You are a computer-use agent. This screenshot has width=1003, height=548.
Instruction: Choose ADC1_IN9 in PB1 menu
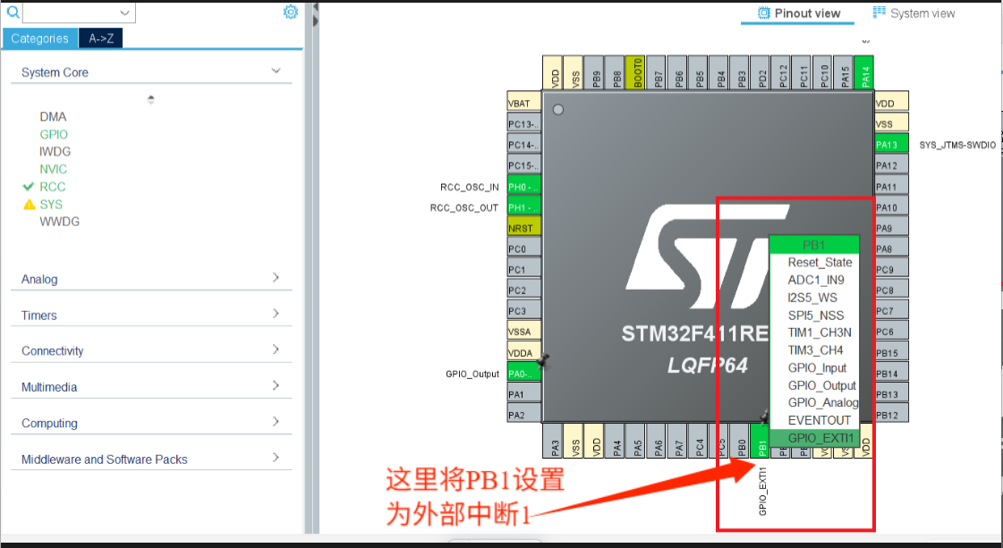tap(814, 280)
